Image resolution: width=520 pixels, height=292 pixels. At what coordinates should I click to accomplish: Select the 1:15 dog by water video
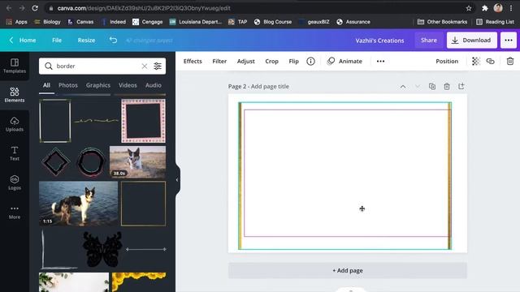pyautogui.click(x=78, y=204)
